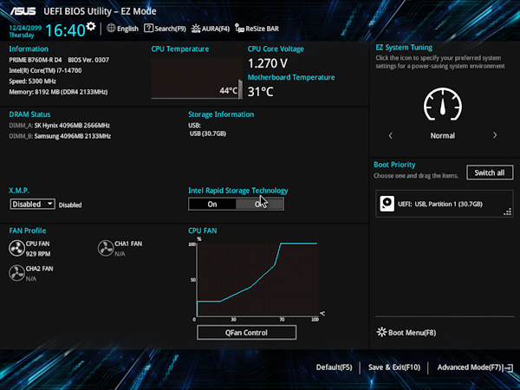Set Intel Rapid Storage Technology to Off
The height and width of the screenshot is (390, 520).
click(260, 204)
